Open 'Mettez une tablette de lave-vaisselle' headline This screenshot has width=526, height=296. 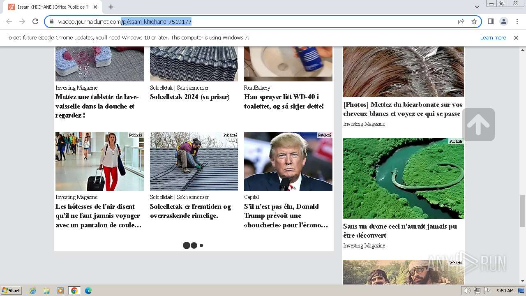pyautogui.click(x=97, y=106)
